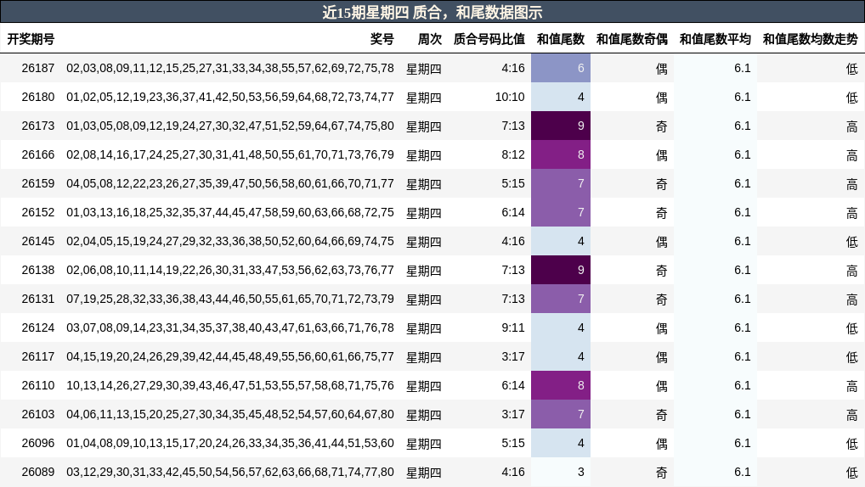This screenshot has width=865, height=487.
Task: Select period number 26110
Action: 38,385
